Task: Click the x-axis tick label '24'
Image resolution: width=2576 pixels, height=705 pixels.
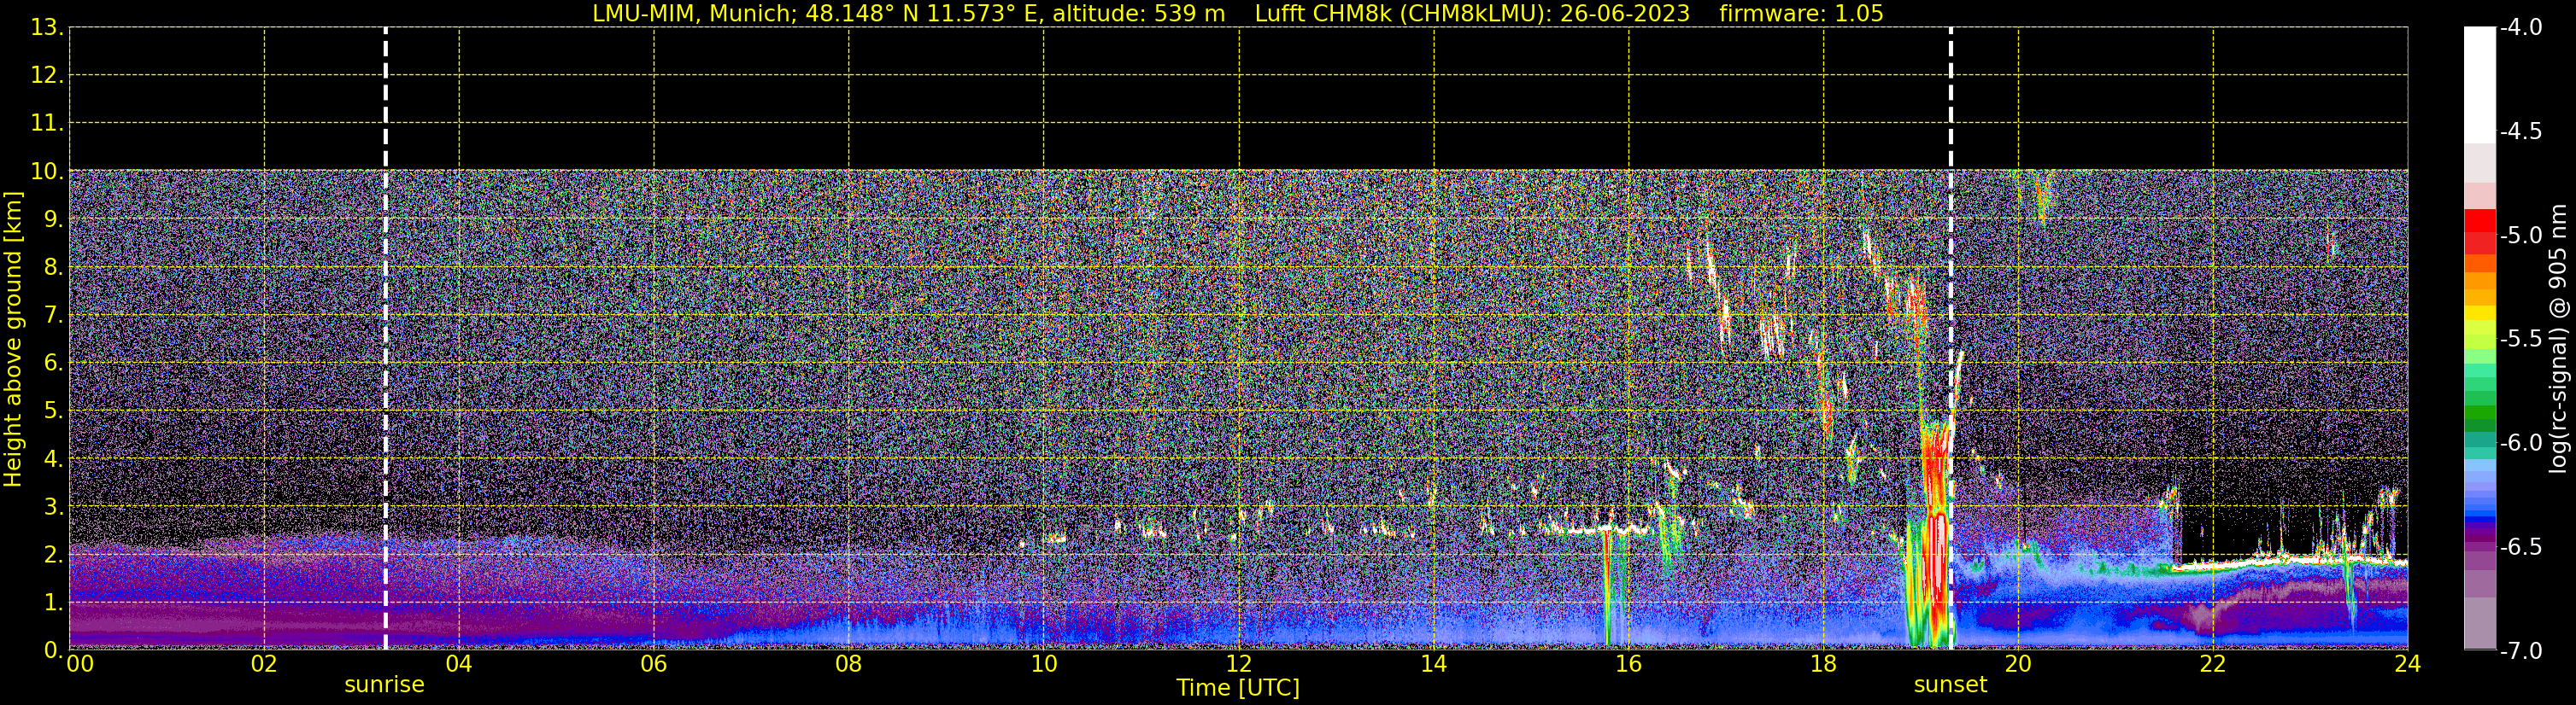Action: 2408,664
